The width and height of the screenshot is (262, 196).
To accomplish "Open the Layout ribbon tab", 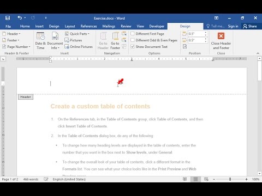I will pyautogui.click(x=70, y=26).
